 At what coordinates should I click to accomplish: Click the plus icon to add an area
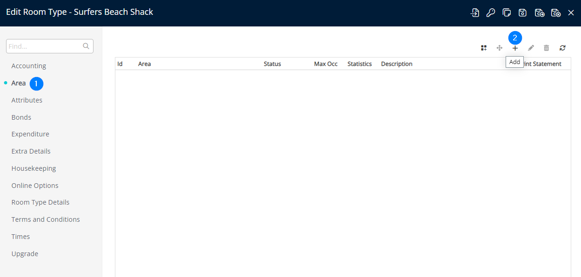(515, 48)
